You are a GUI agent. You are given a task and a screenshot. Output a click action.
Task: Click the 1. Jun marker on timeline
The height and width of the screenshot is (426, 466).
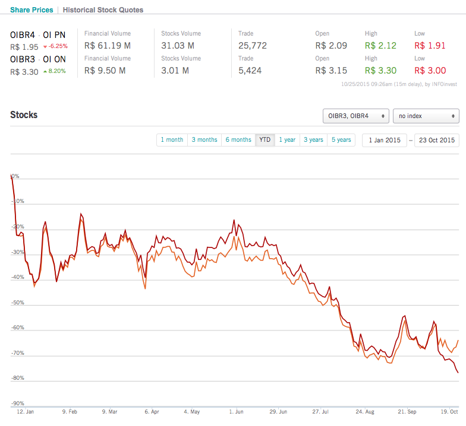(x=236, y=411)
